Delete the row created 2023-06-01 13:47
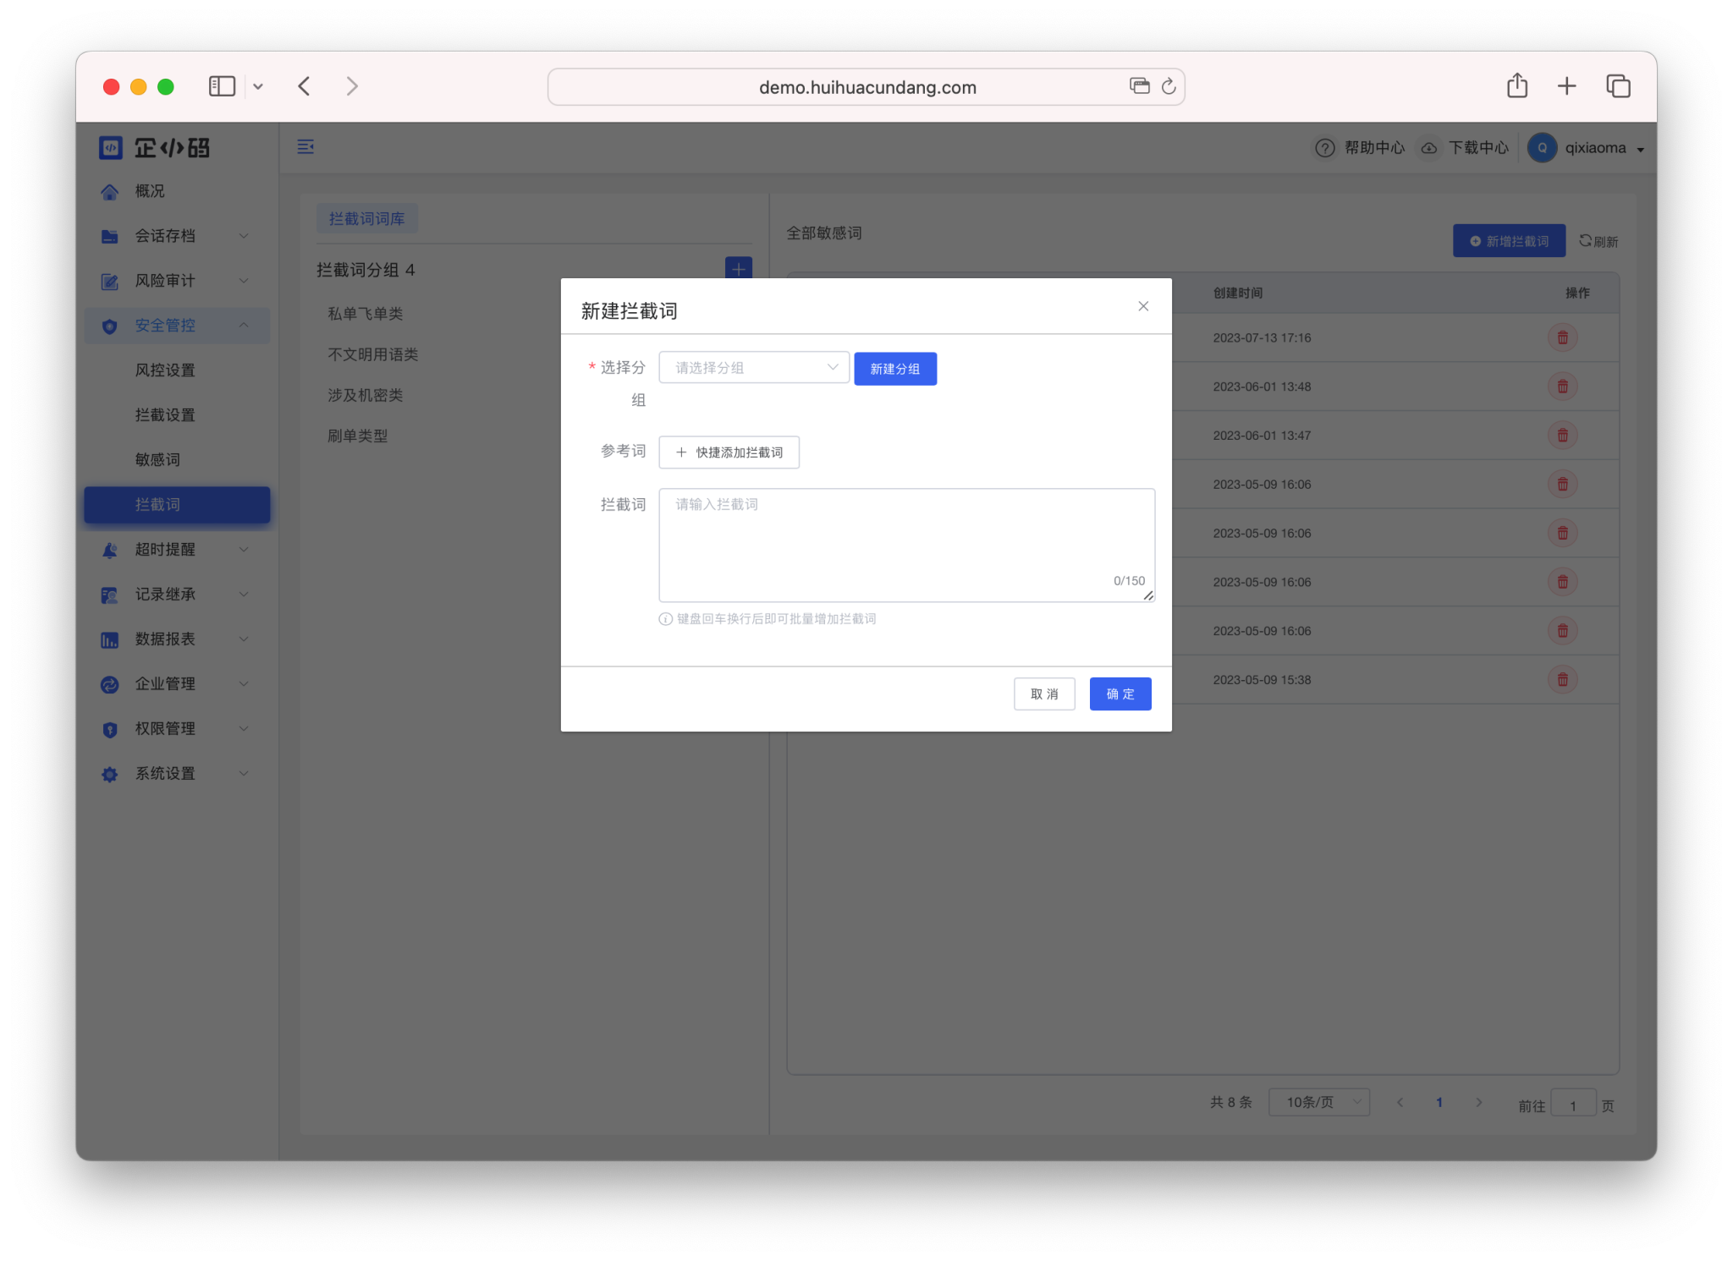 coord(1562,436)
